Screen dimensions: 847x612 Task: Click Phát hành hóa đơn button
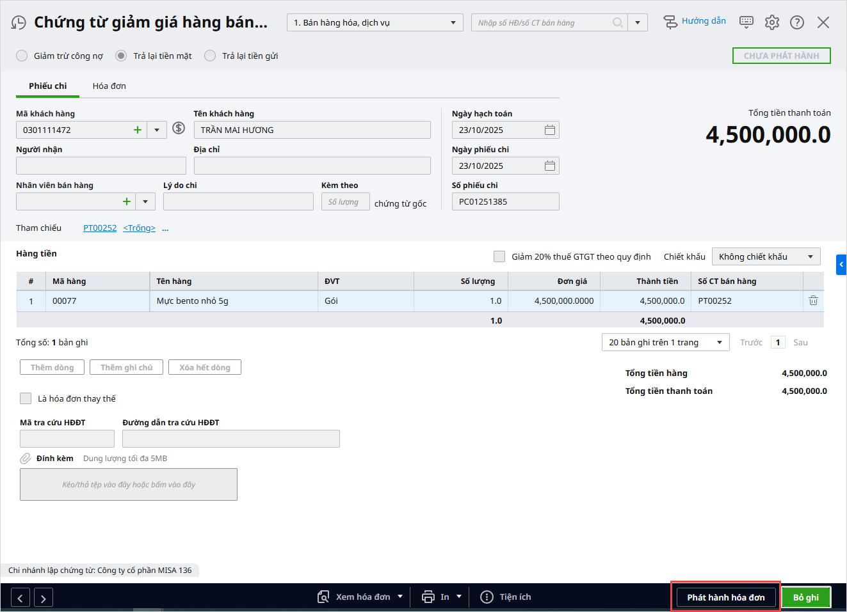coord(725,597)
